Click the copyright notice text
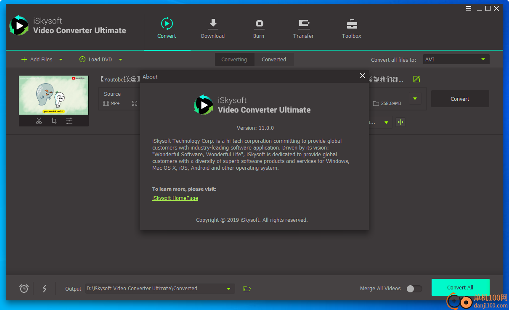 click(252, 220)
